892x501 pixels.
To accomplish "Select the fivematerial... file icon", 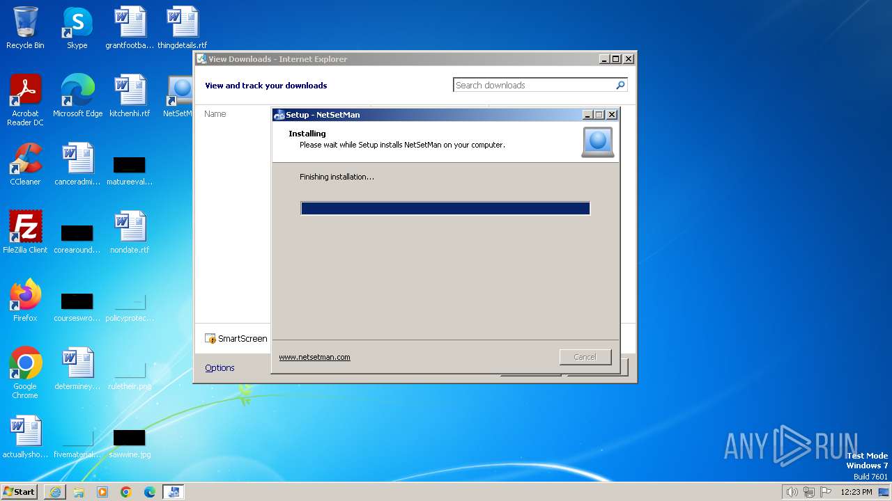I will [x=77, y=444].
